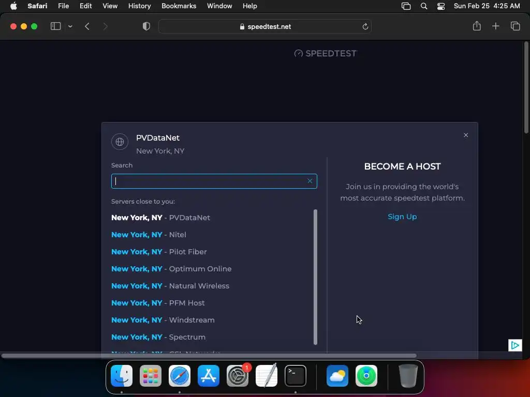Open the View menu
Viewport: 530px width, 397px height.
[110, 6]
